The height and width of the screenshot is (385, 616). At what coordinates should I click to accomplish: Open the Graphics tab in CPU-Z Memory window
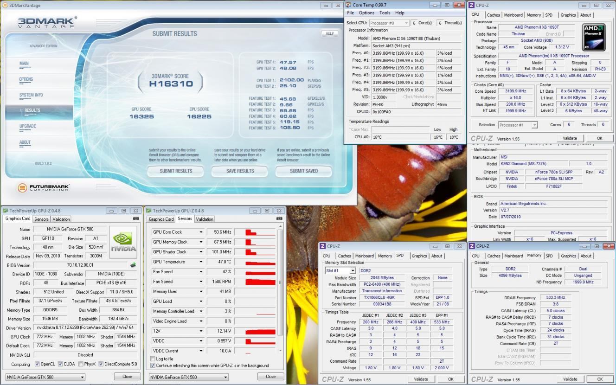point(568,256)
